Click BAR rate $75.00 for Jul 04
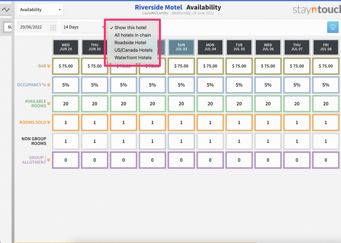The image size is (341, 243). 210,66
